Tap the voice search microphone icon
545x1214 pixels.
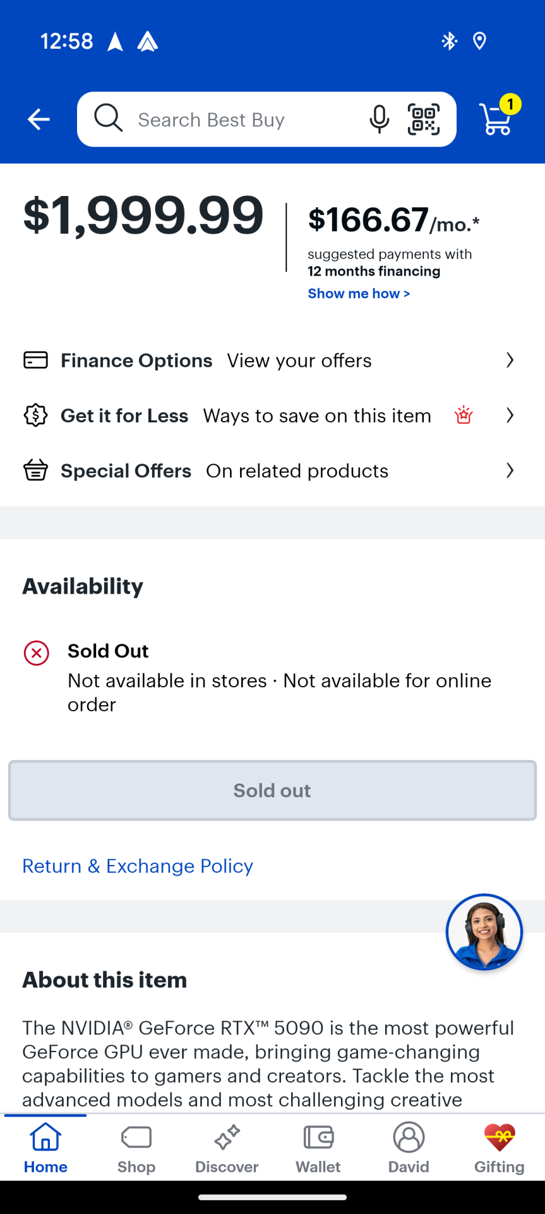379,119
